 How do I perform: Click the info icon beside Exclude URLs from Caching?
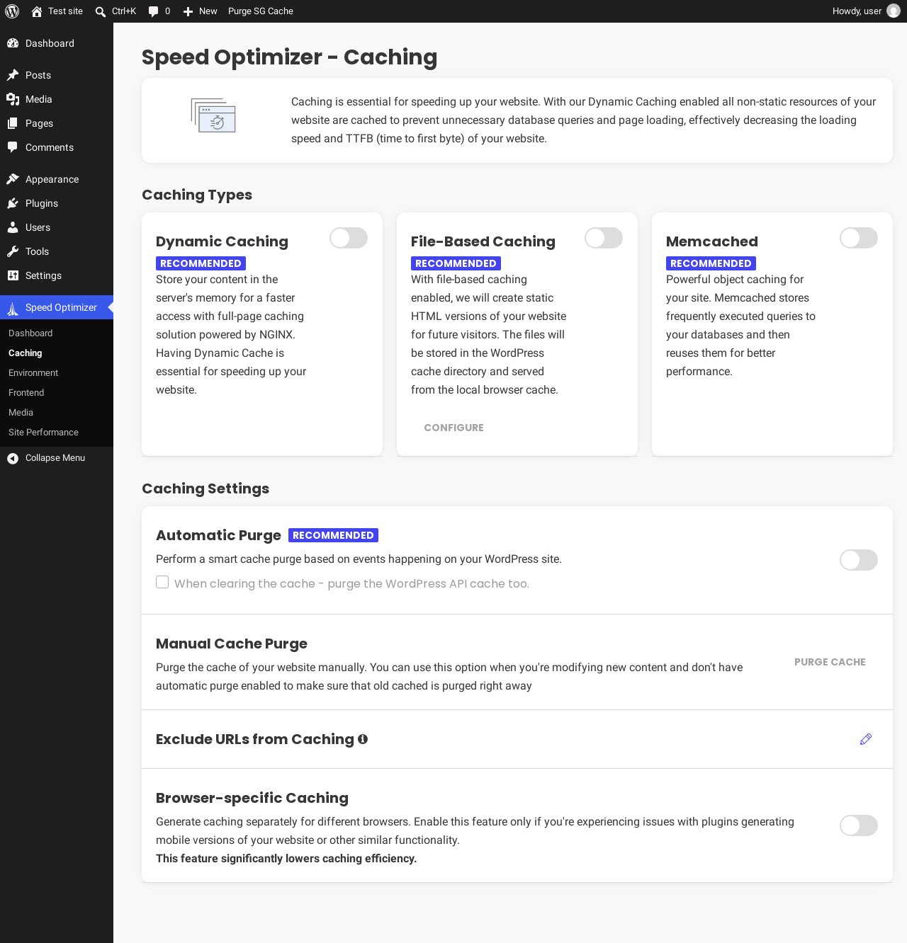363,739
